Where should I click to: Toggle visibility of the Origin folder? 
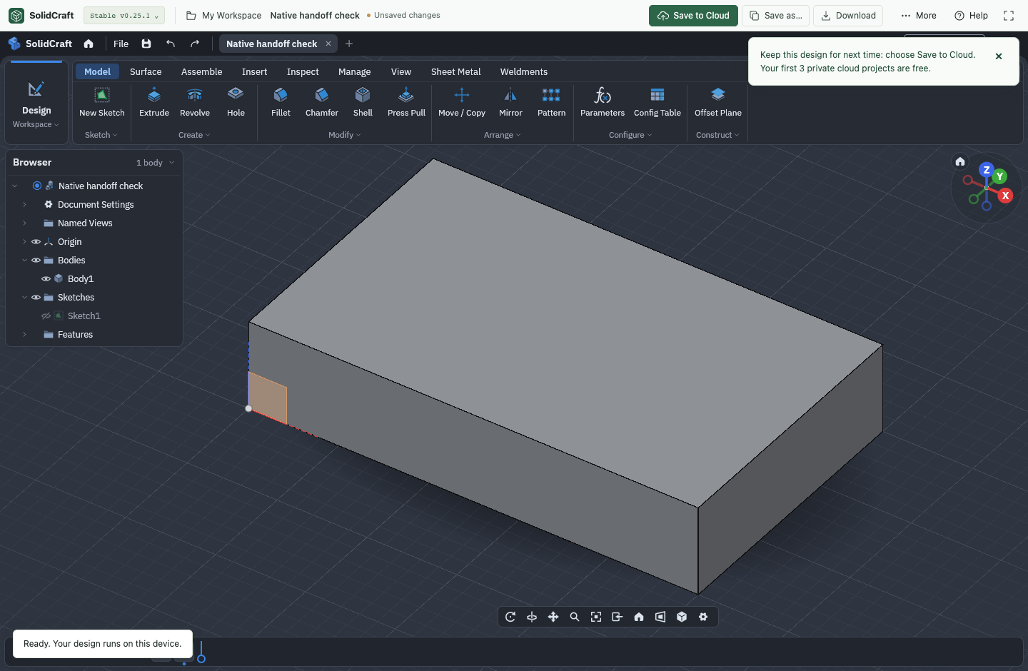(x=36, y=242)
